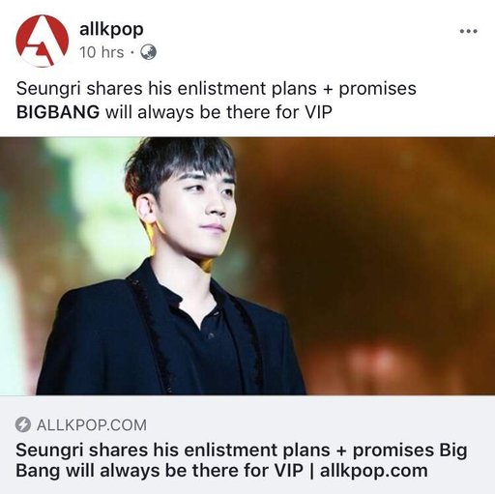Viewport: 495px width, 494px height.
Task: Tap the lightning bolt instant article icon
Action: (23, 424)
